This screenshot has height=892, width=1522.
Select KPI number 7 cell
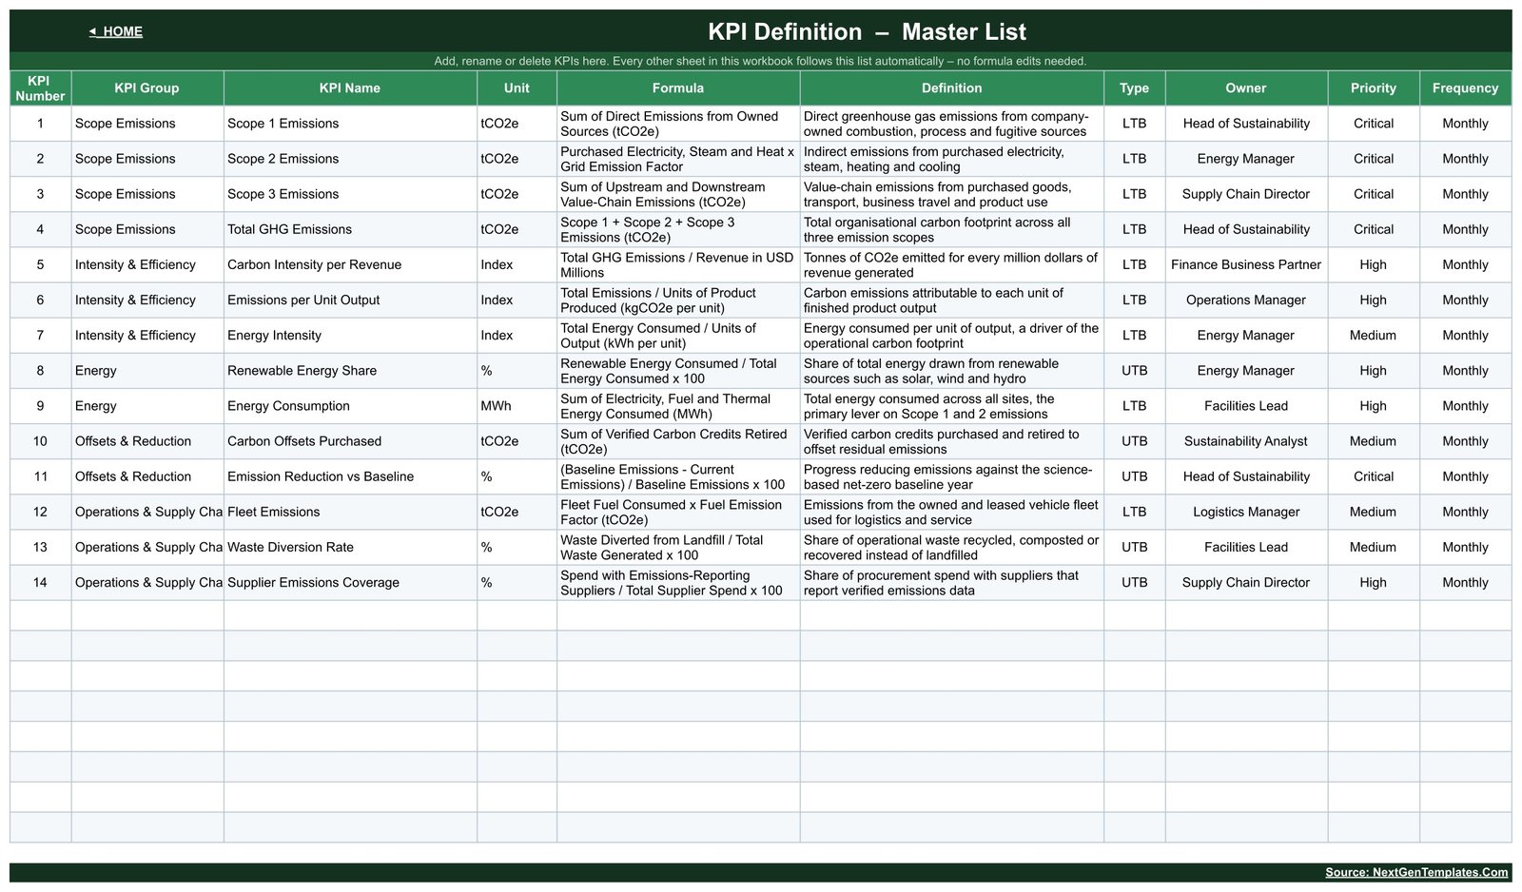pyautogui.click(x=40, y=335)
